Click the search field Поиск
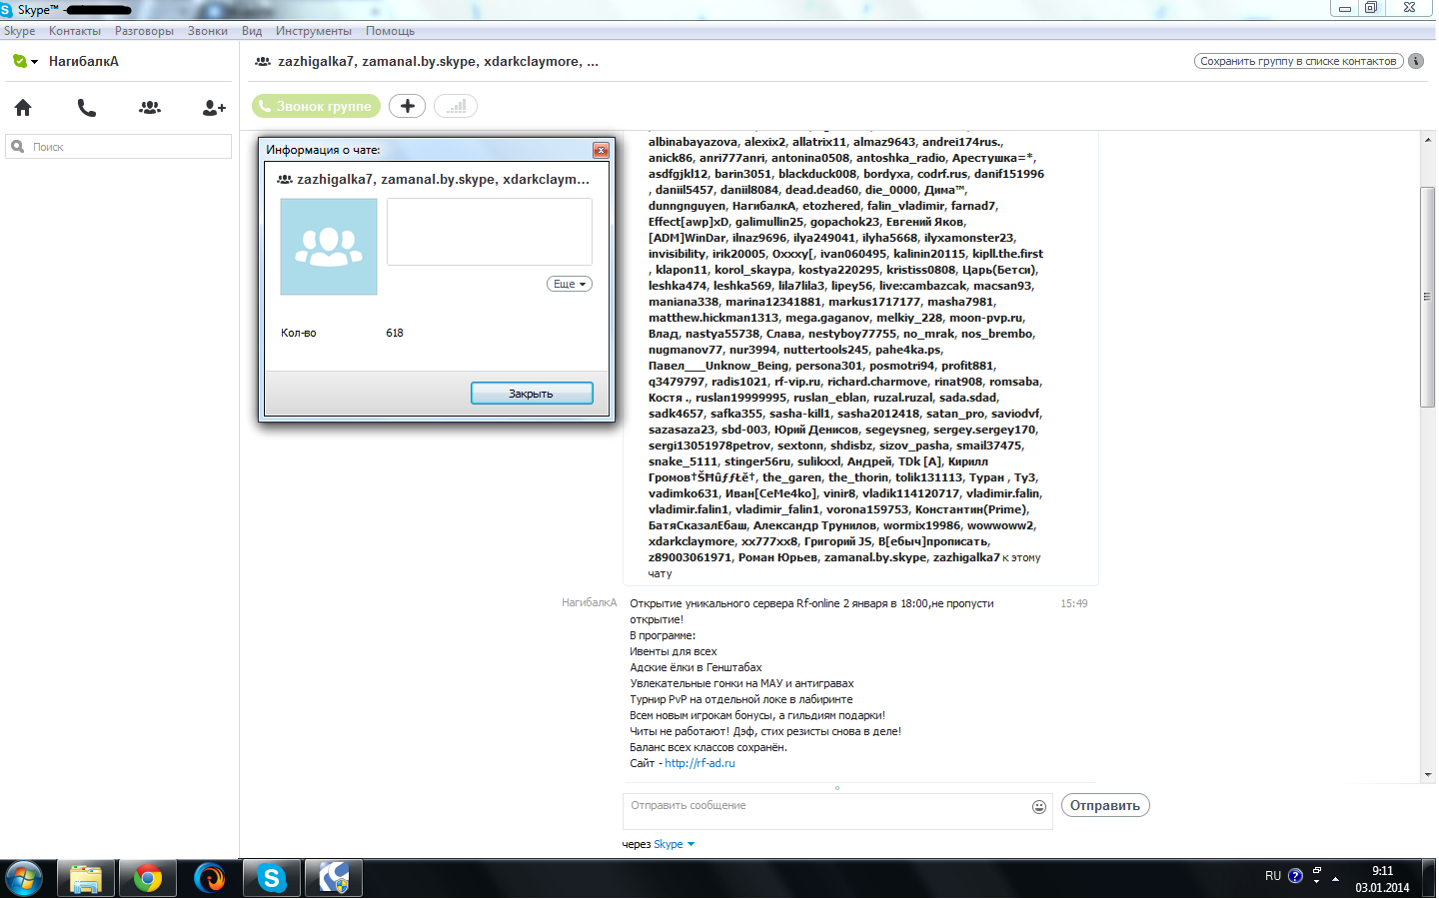1439x899 pixels. pos(119,147)
